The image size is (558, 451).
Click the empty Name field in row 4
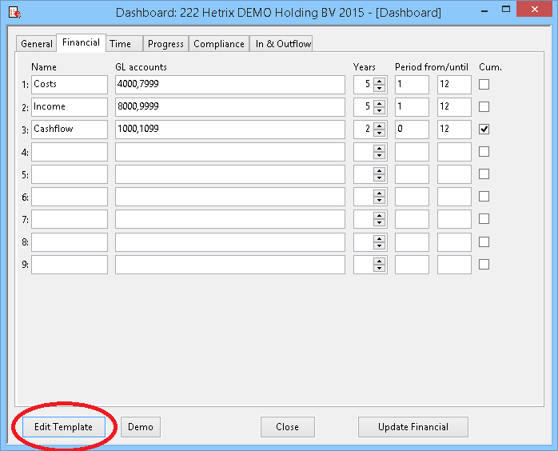click(70, 152)
